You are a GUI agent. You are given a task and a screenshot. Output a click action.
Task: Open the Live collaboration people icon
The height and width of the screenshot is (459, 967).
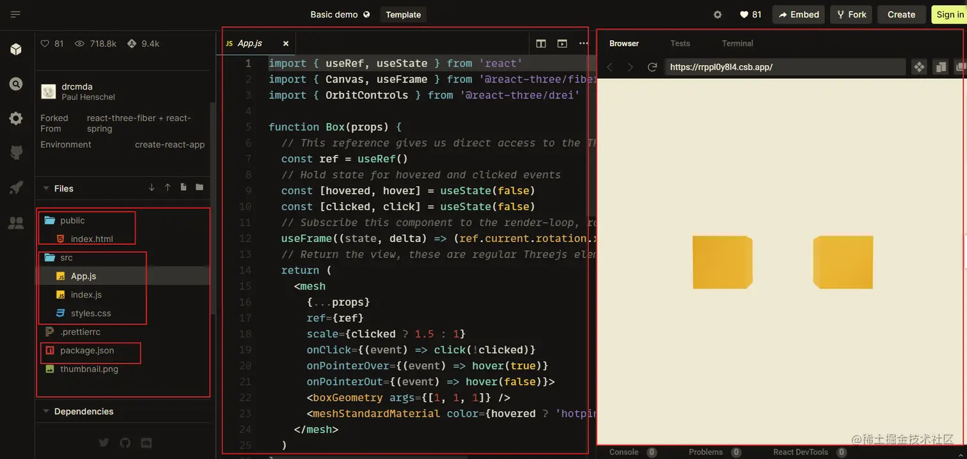point(16,223)
